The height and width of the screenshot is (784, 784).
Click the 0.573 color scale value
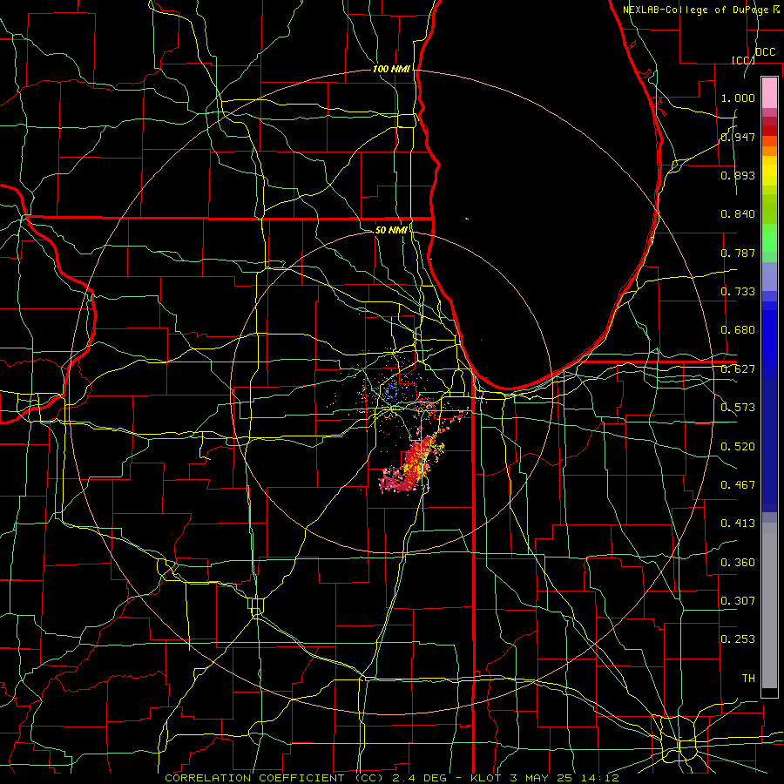(738, 408)
